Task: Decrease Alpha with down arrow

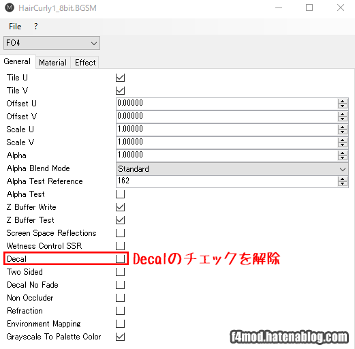Action: coord(342,158)
